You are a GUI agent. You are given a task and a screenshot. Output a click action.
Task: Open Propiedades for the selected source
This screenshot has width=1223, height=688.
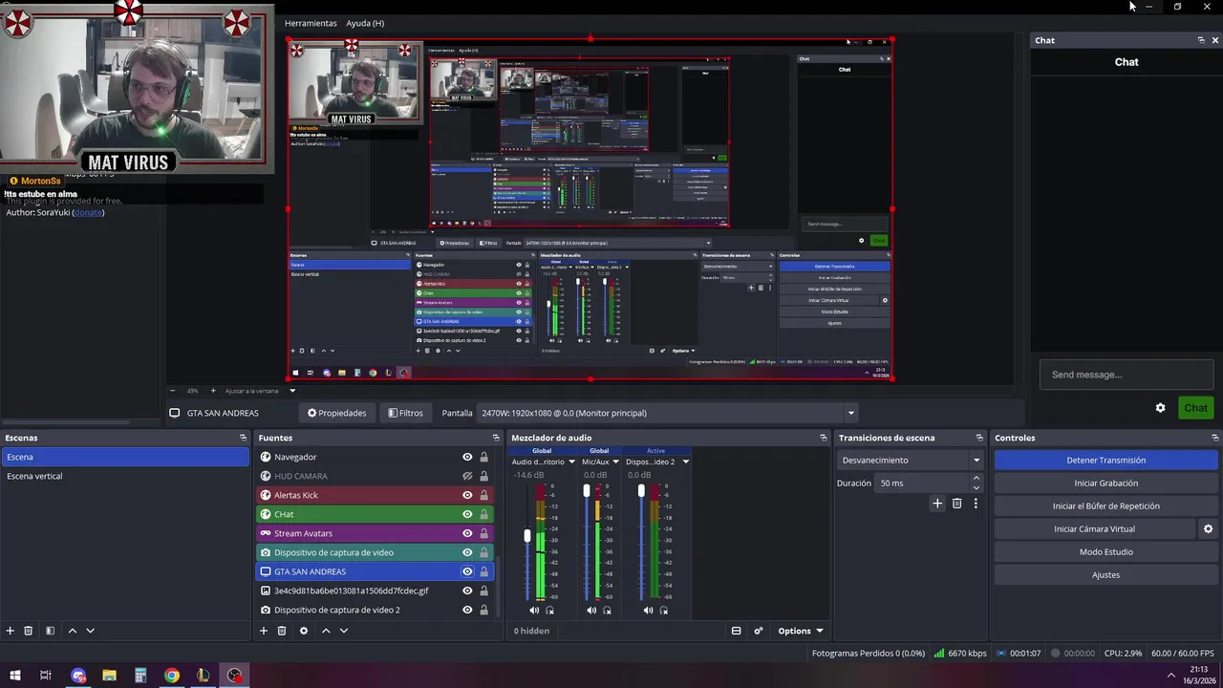point(336,413)
